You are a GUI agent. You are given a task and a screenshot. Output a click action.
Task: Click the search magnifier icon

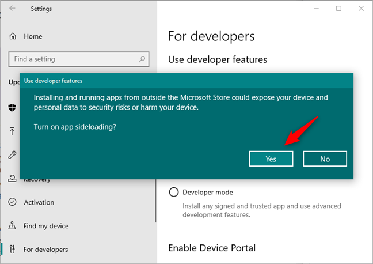pos(142,59)
